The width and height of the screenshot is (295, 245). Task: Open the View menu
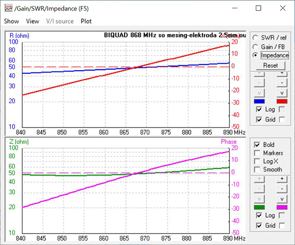32,21
